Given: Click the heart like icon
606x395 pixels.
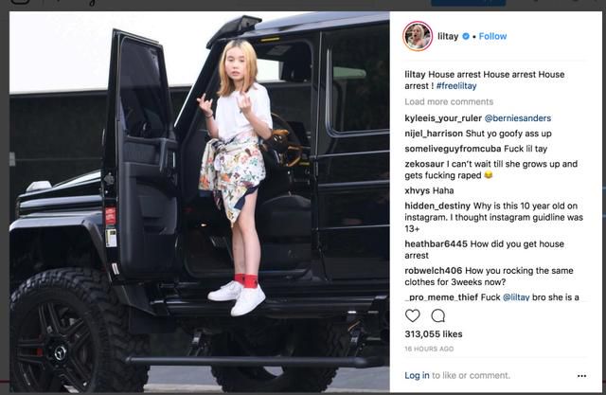Looking at the screenshot, I should pyautogui.click(x=413, y=315).
